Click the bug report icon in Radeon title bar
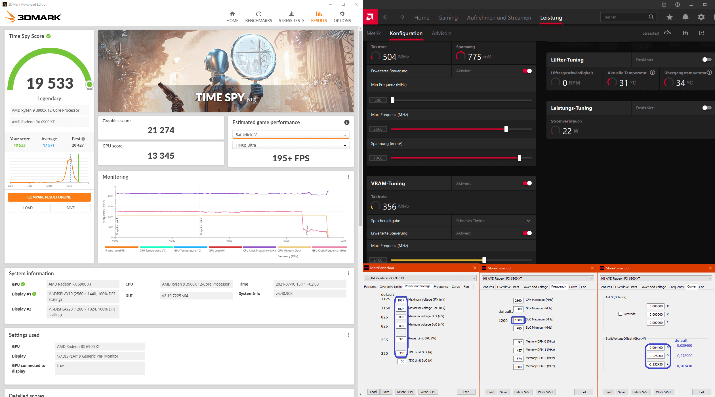This screenshot has height=397, width=715. [x=664, y=5]
